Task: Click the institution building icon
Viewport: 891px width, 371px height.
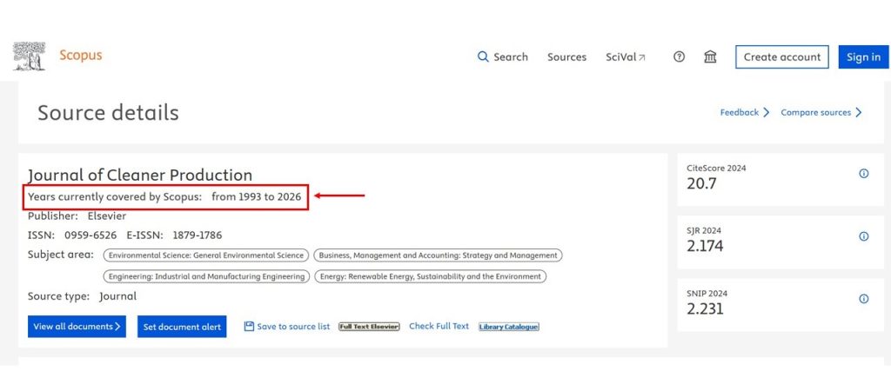Action: (710, 56)
